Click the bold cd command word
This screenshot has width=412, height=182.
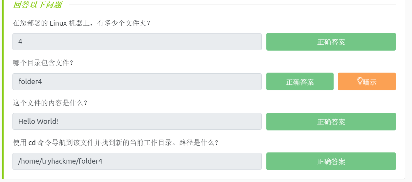[x=32, y=143]
